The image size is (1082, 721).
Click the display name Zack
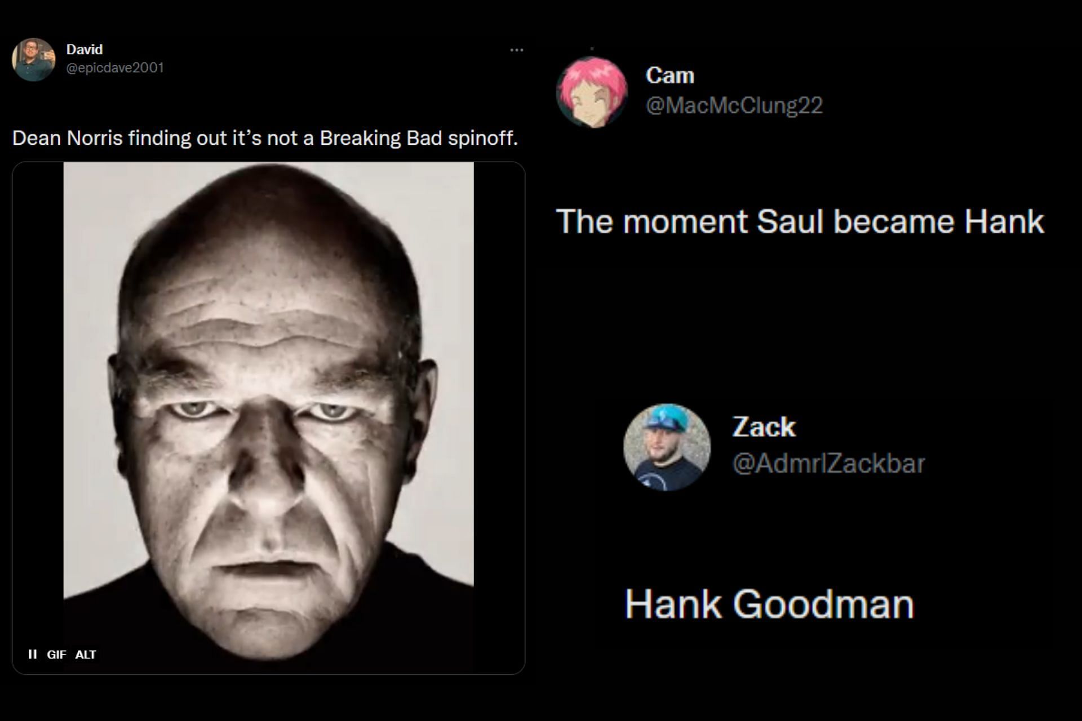click(x=764, y=427)
